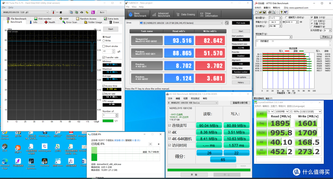
Task: Enable the Short stroke checkbox
Action: tap(104, 46)
